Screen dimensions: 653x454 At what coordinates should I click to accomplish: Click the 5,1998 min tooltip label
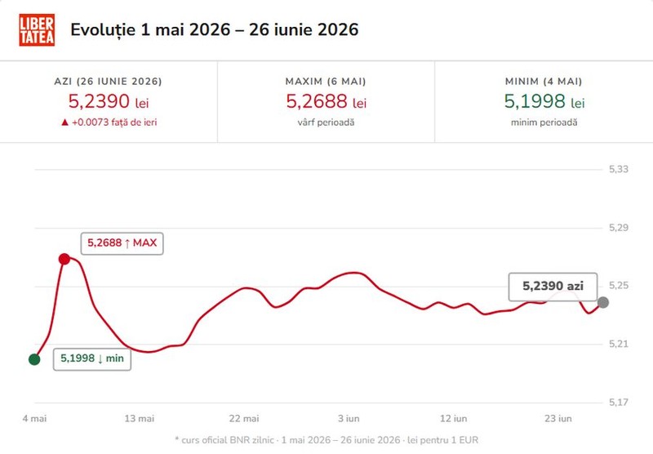coord(92,359)
